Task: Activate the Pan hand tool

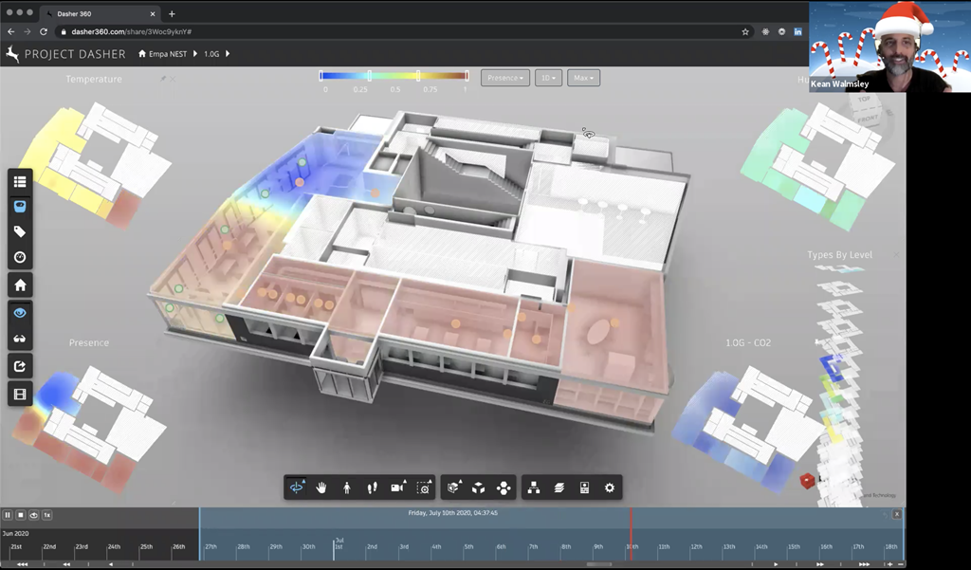Action: [322, 487]
